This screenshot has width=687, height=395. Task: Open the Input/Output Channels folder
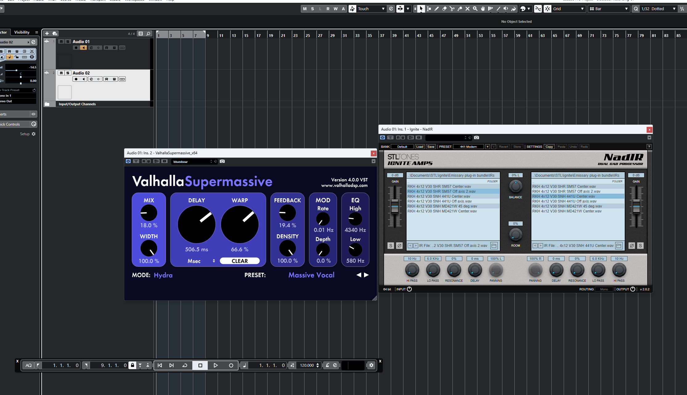pyautogui.click(x=47, y=104)
